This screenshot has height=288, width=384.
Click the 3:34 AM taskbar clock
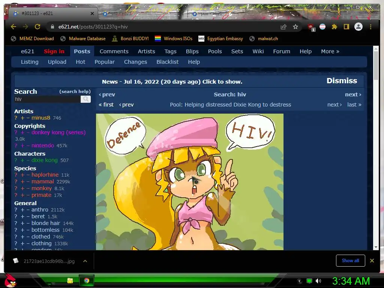coord(351,281)
